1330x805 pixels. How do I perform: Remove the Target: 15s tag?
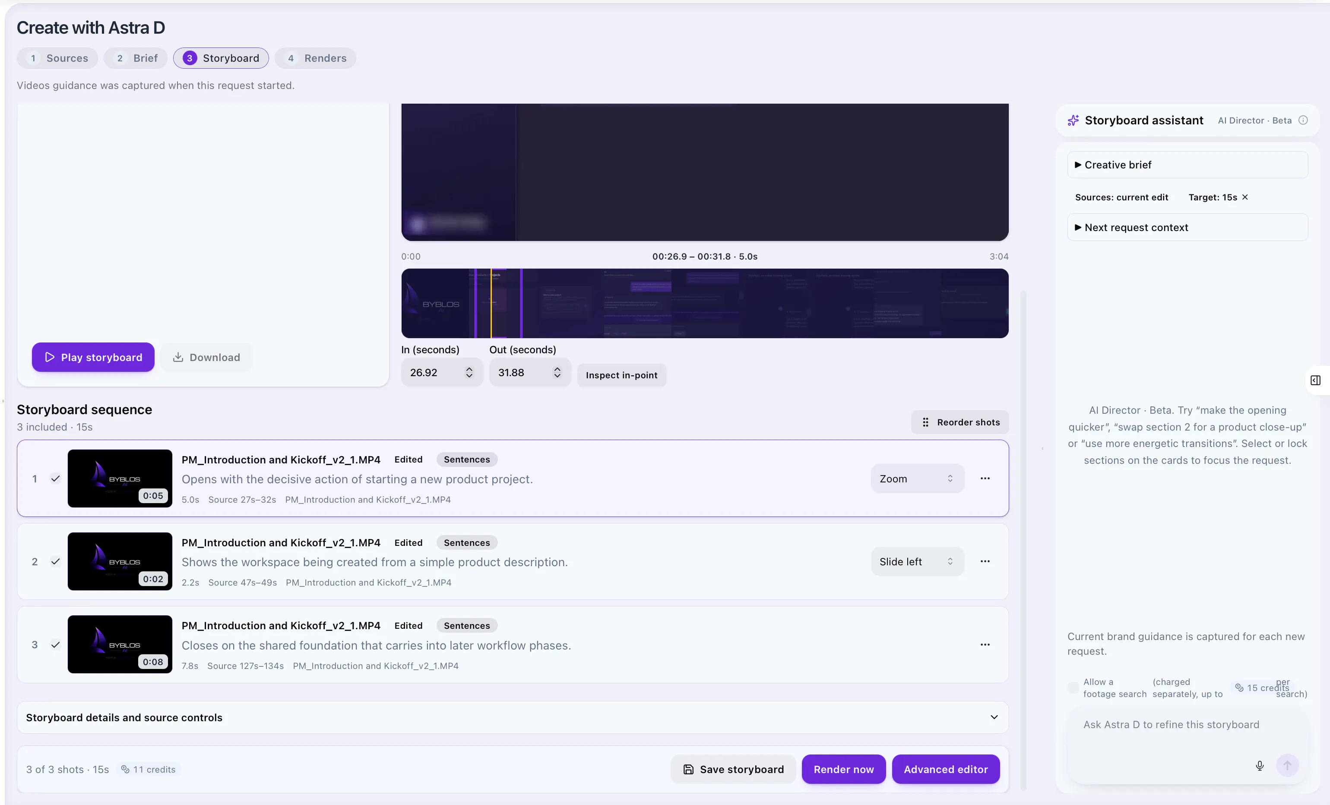(1244, 197)
